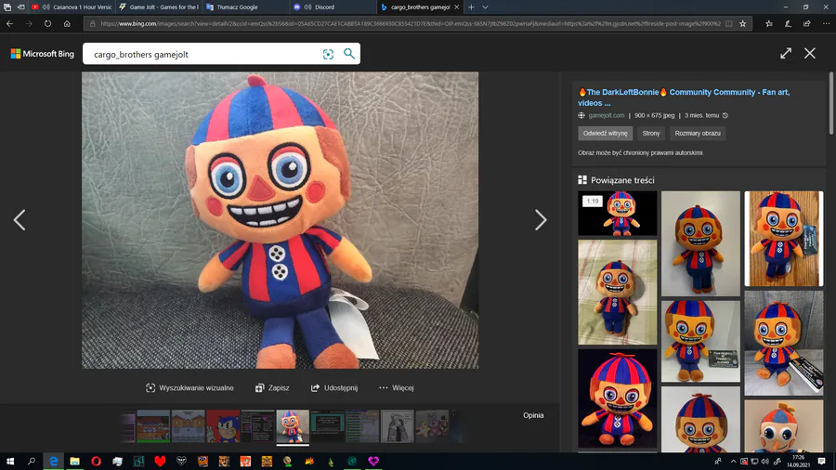Open the related video thumbnail marked 1:19
Screen dimensions: 836x470
click(x=618, y=213)
